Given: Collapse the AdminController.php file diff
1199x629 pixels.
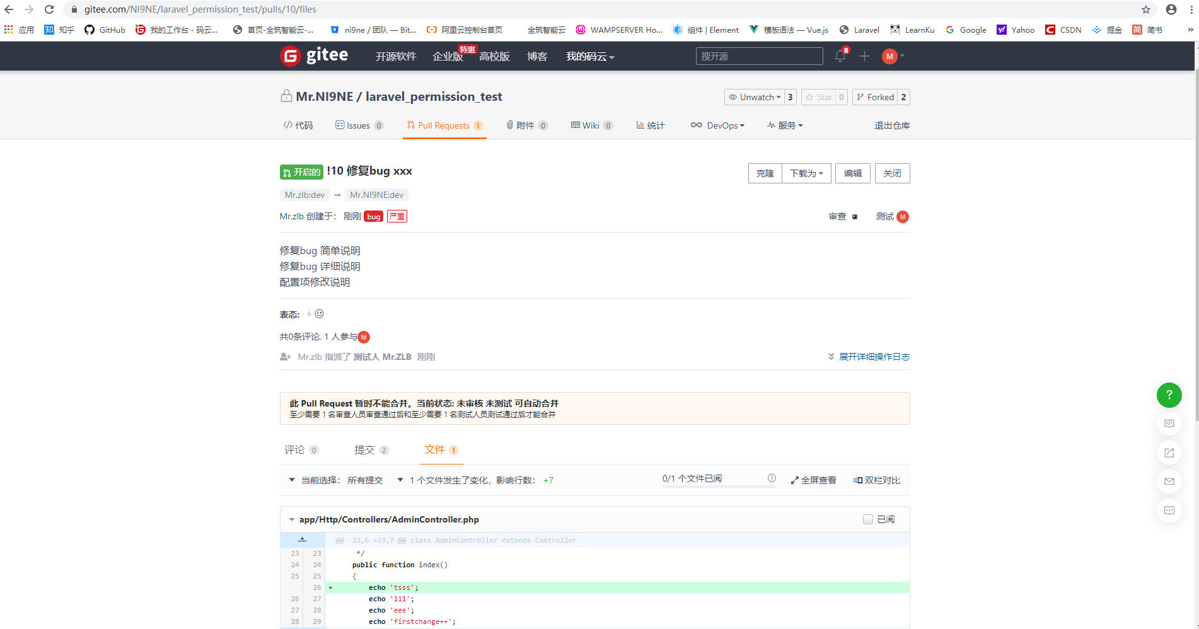Looking at the screenshot, I should (292, 519).
